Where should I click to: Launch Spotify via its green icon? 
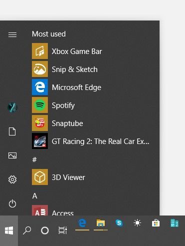(x=40, y=105)
